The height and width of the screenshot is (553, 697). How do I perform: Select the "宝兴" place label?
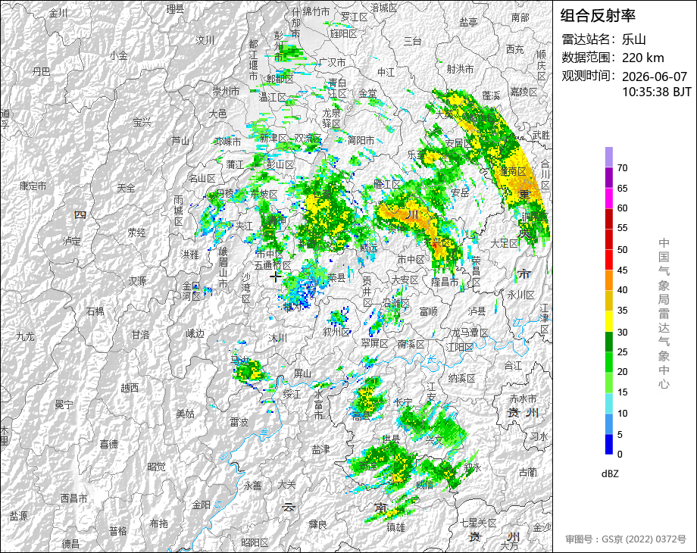[x=142, y=122]
